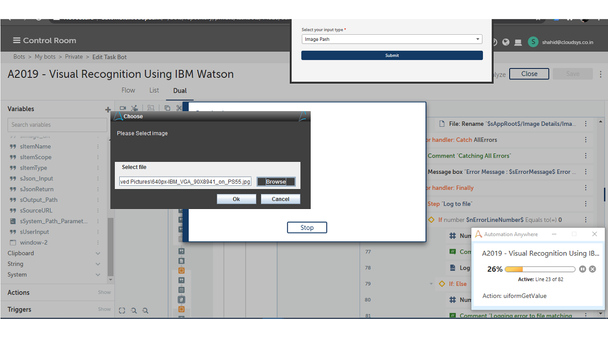Pause the bot run in progress window
The height and width of the screenshot is (342, 608).
click(x=583, y=269)
